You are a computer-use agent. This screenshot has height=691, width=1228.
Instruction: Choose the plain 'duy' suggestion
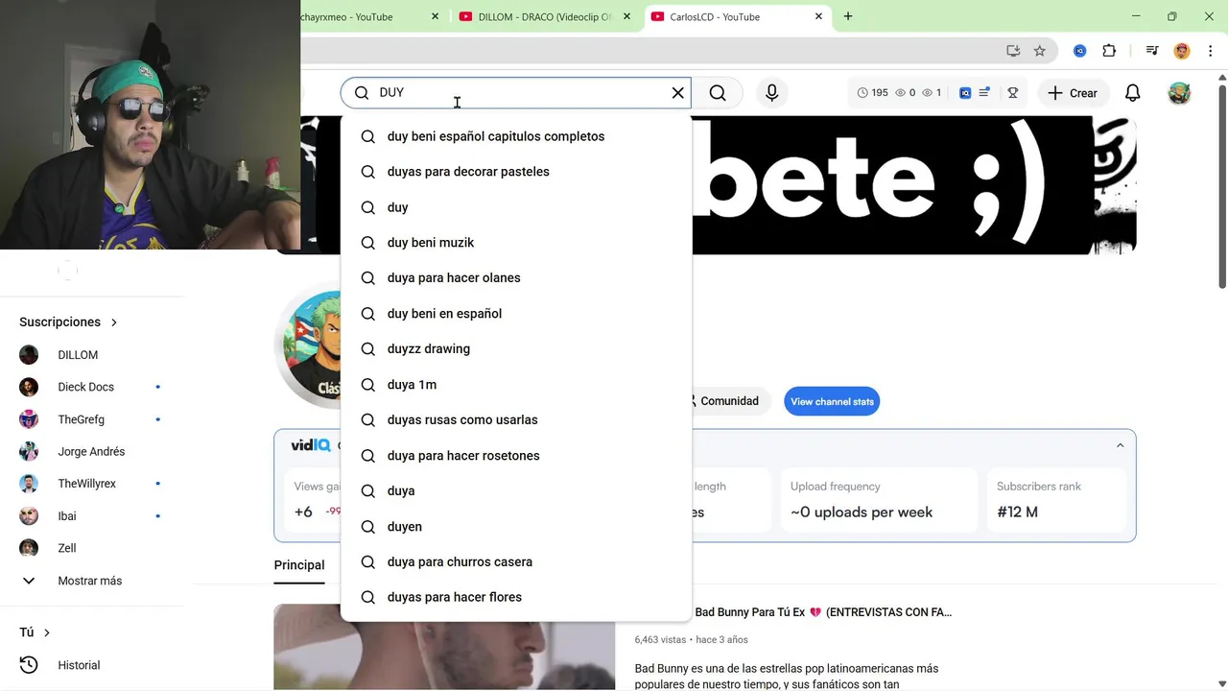516,207
